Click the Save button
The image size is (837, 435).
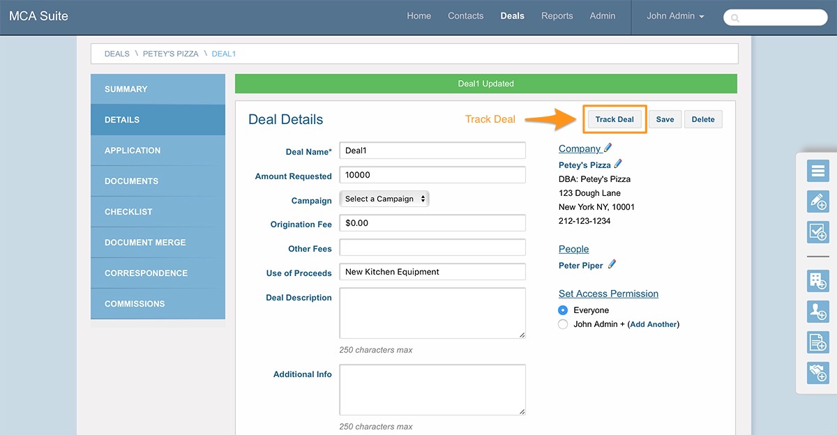(x=665, y=119)
